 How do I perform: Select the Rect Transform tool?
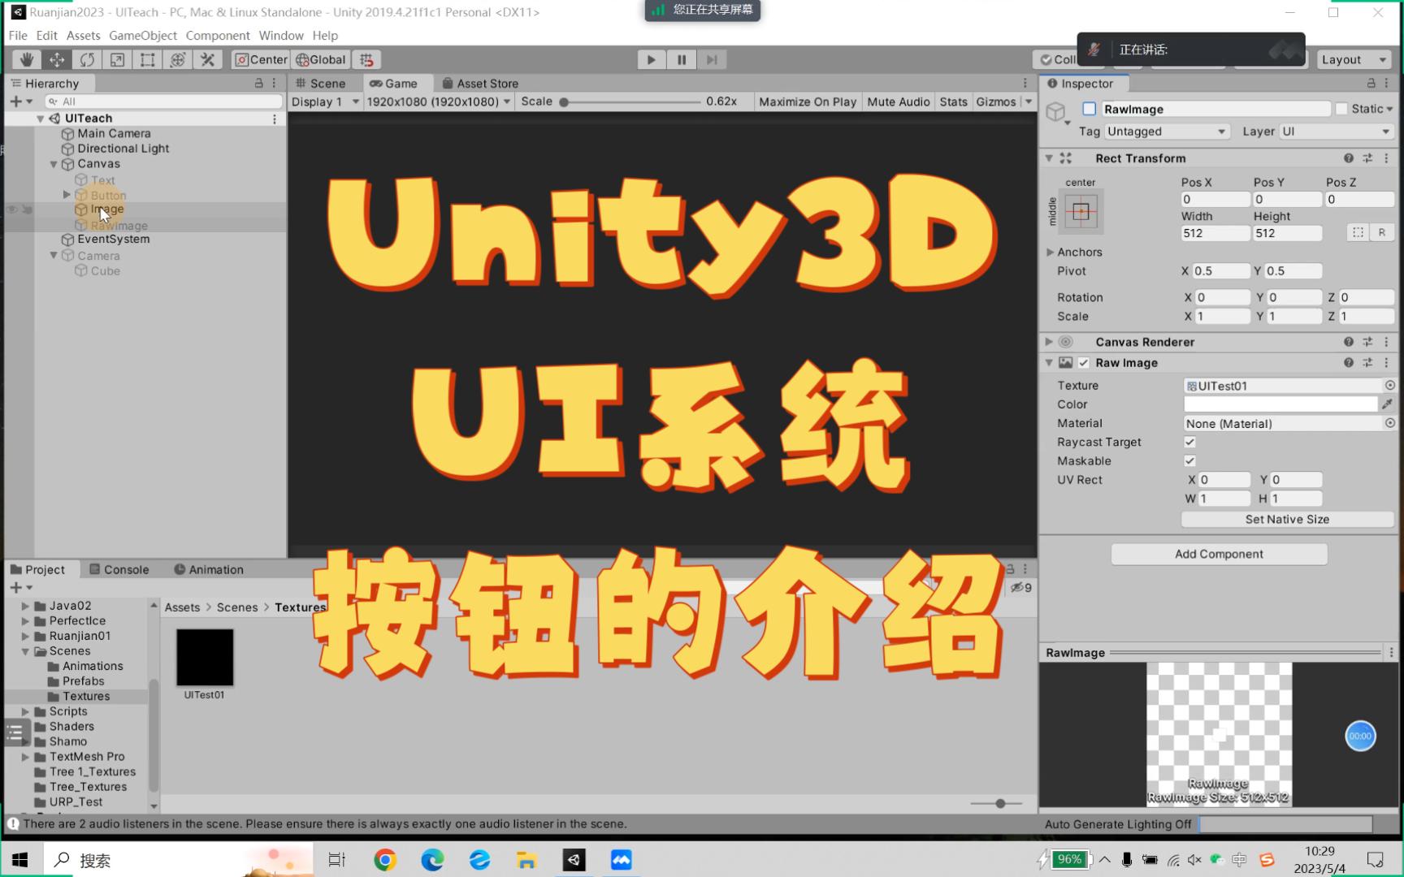(x=147, y=58)
